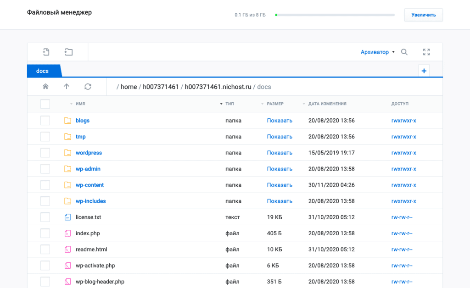Check the box for wp-content folder
The height and width of the screenshot is (288, 470).
(x=45, y=185)
